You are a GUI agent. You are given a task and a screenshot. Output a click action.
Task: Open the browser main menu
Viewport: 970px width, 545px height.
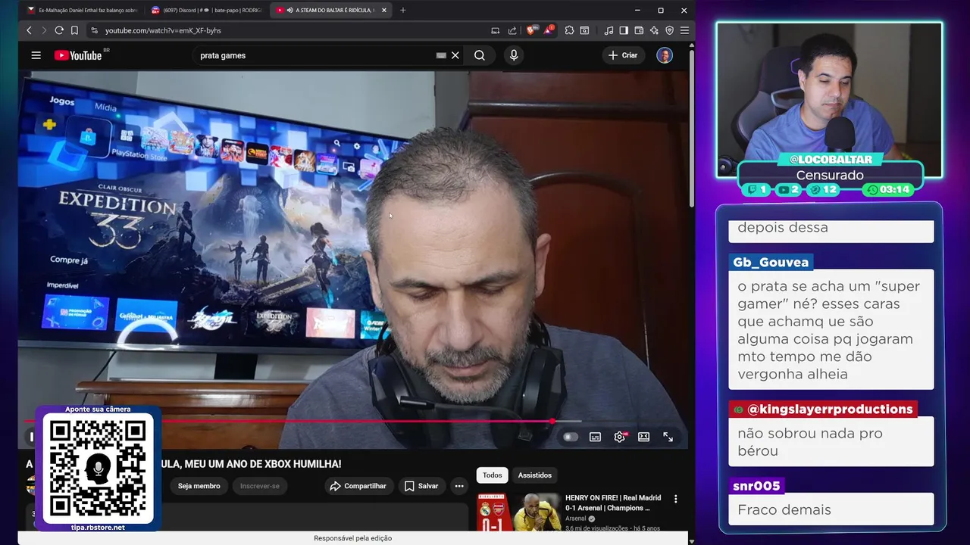click(x=684, y=30)
